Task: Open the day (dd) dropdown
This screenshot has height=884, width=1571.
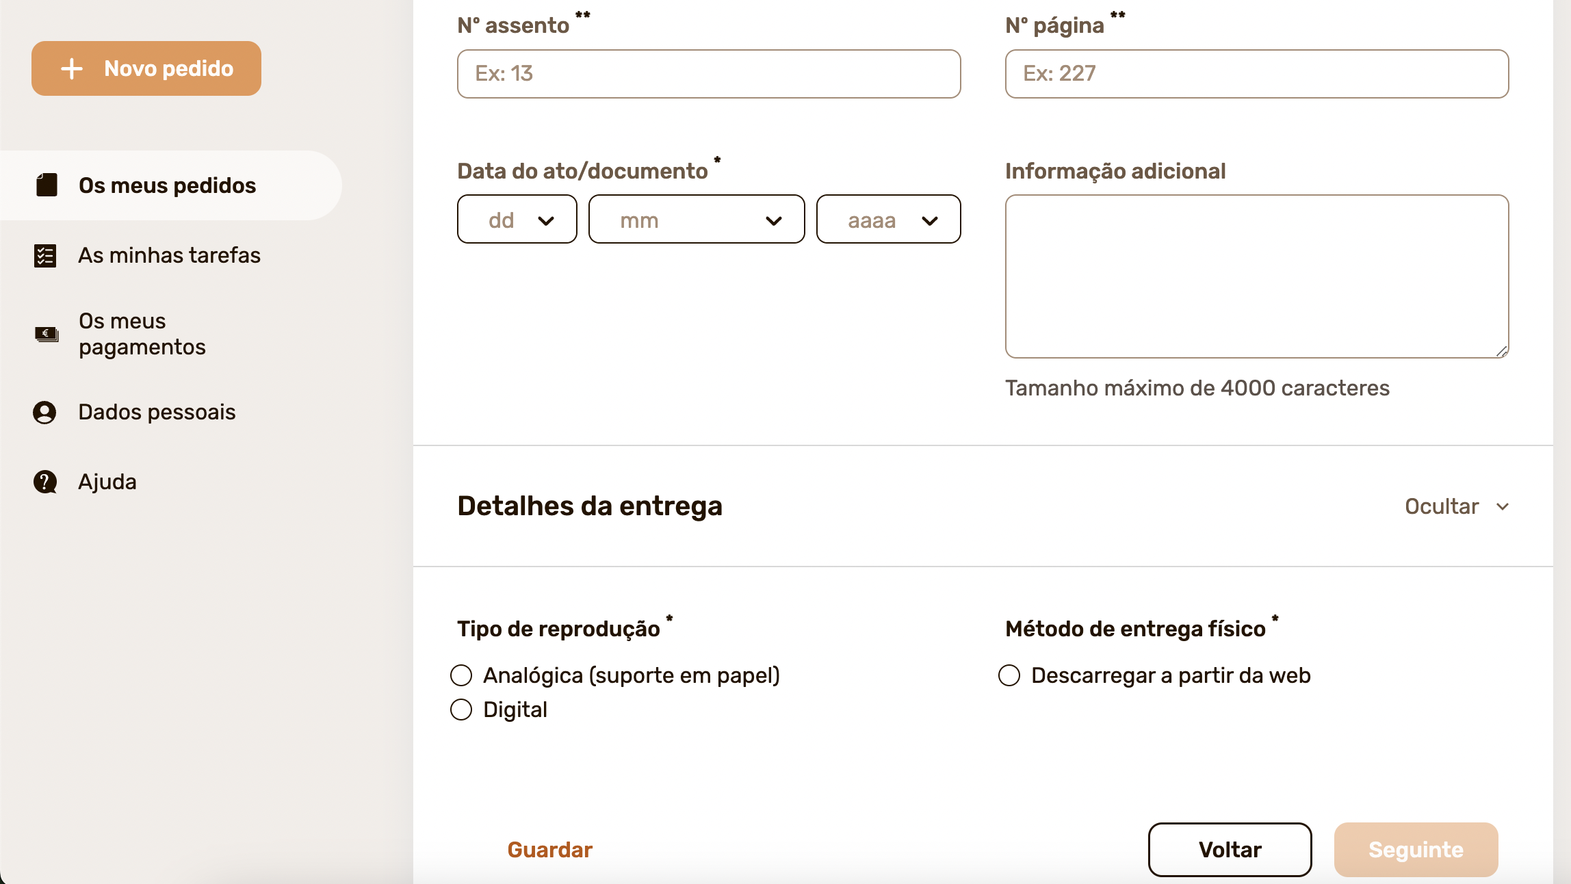Action: pyautogui.click(x=517, y=220)
